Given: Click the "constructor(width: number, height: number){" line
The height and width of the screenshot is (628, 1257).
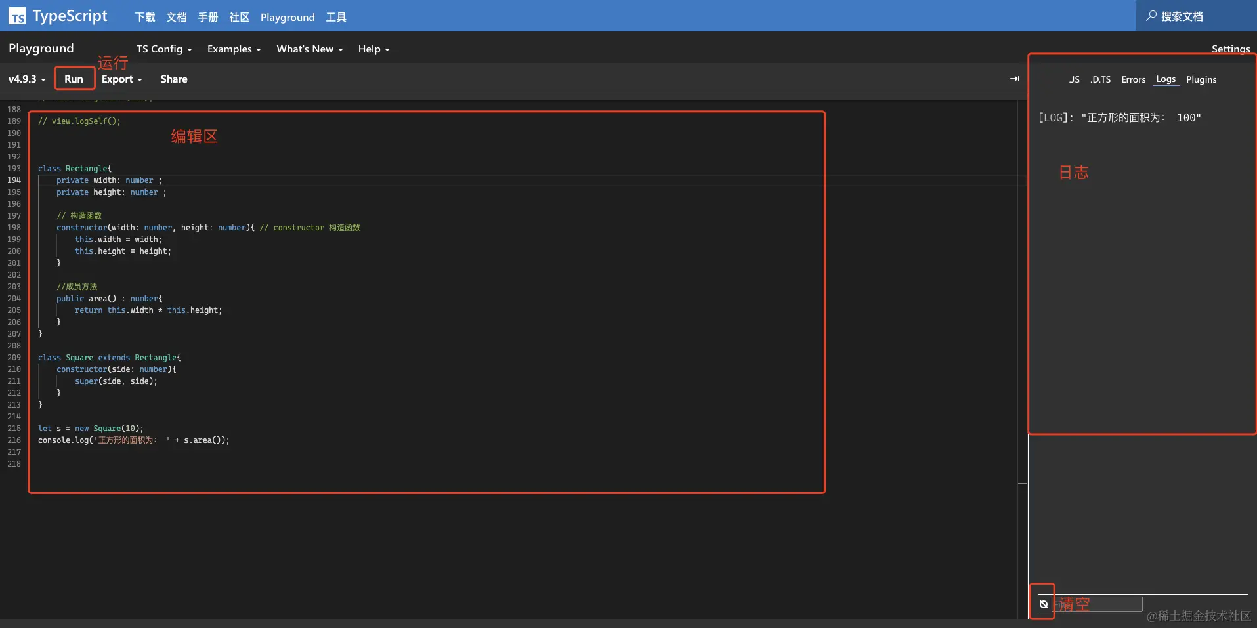Looking at the screenshot, I should click(x=156, y=228).
